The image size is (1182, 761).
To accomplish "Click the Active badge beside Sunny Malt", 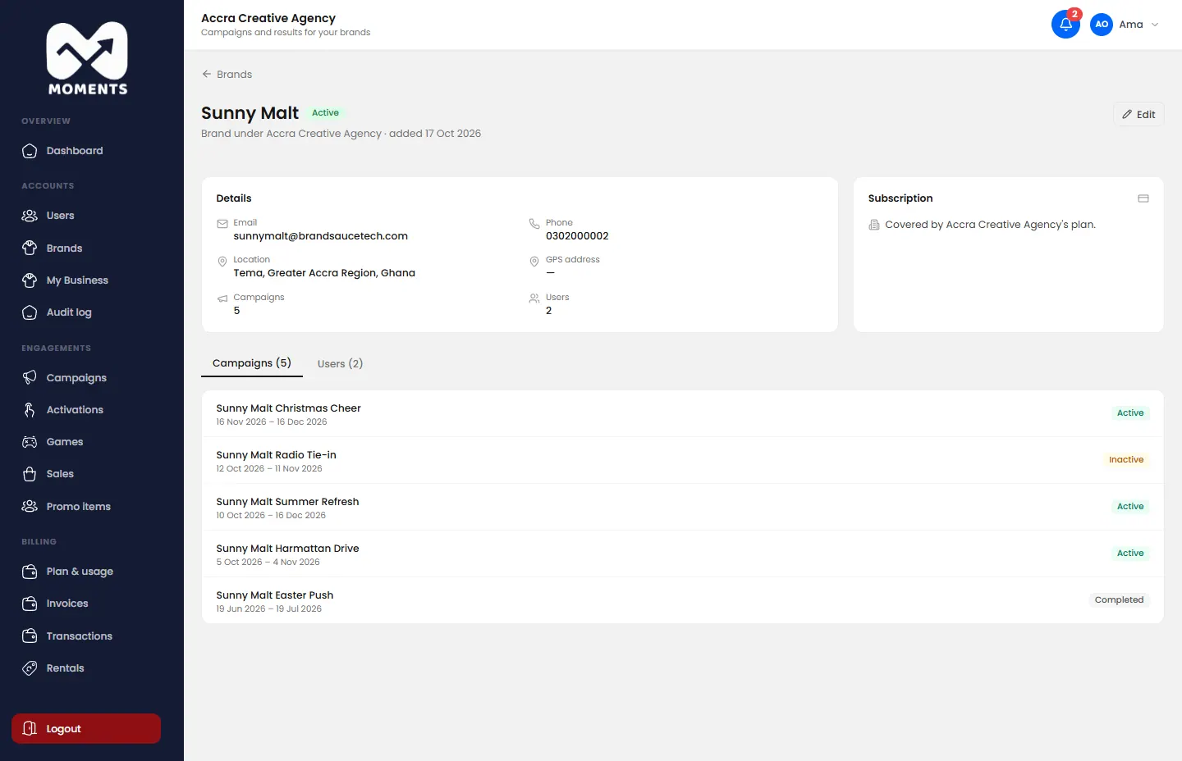I will 325,113.
